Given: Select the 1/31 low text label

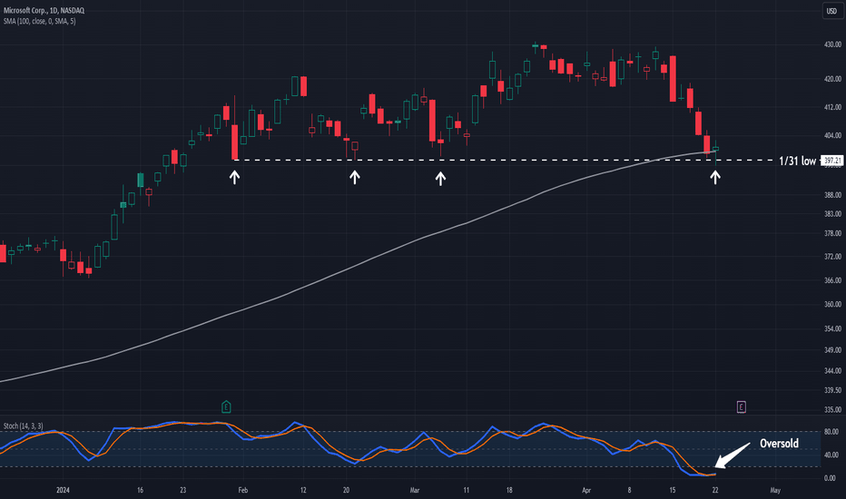Looking at the screenshot, I should click(x=798, y=161).
